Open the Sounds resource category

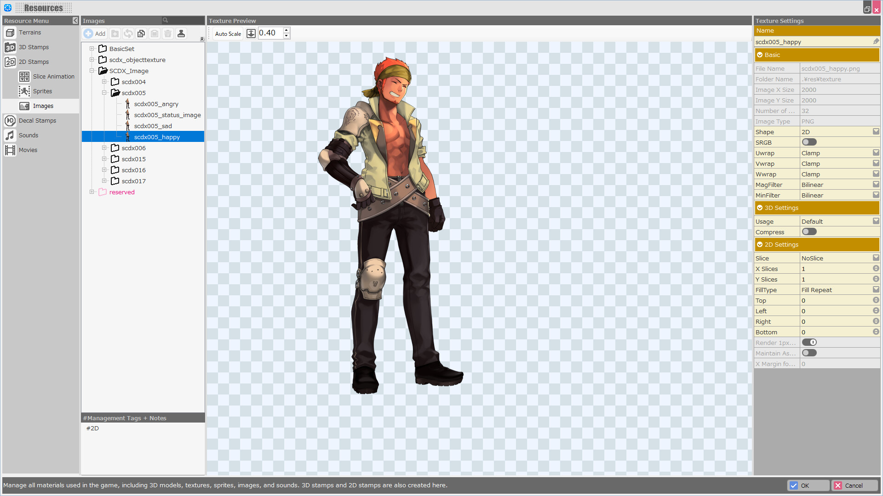pyautogui.click(x=29, y=135)
